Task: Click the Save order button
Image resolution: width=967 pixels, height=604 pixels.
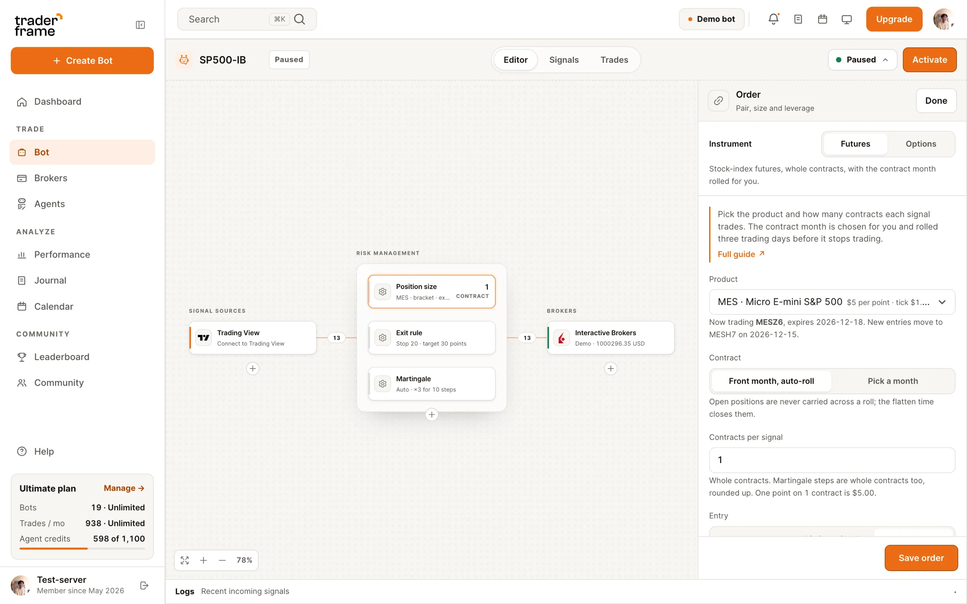Action: (x=921, y=558)
